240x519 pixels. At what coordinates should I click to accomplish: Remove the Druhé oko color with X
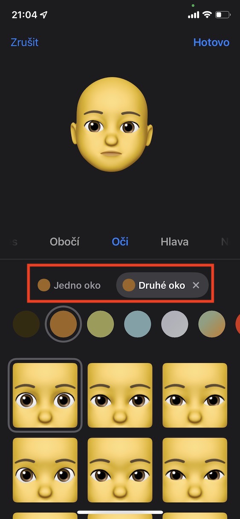pyautogui.click(x=196, y=285)
